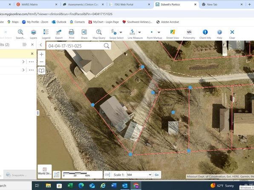Screen dimensions: 254x190
Task: Close the results panel
Action: (32, 45)
